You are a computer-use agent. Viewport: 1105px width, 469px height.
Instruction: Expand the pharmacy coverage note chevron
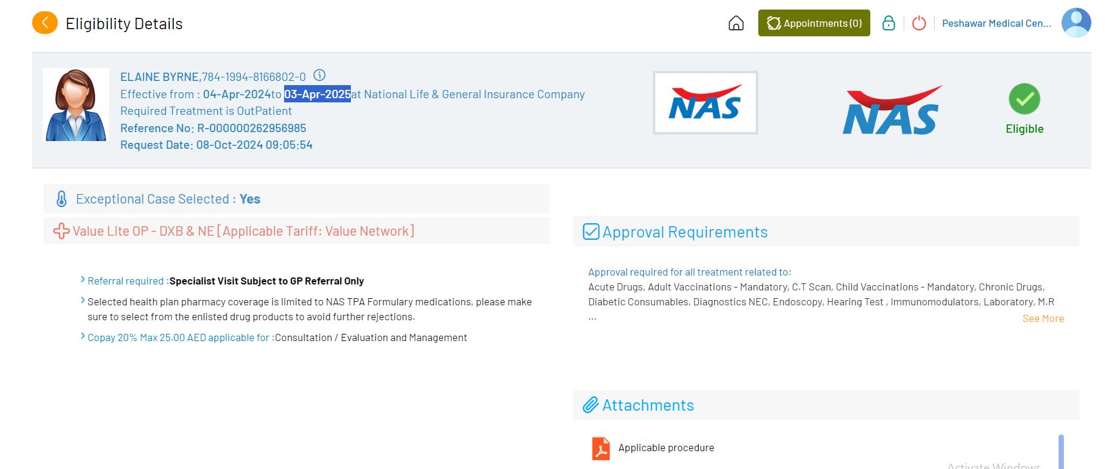tap(83, 301)
